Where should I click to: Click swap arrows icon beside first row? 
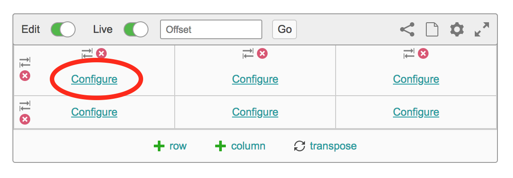click(25, 62)
